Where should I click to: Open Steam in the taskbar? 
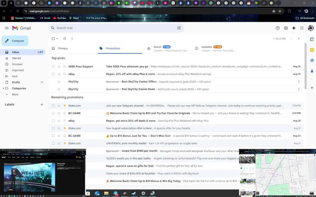click(134, 193)
